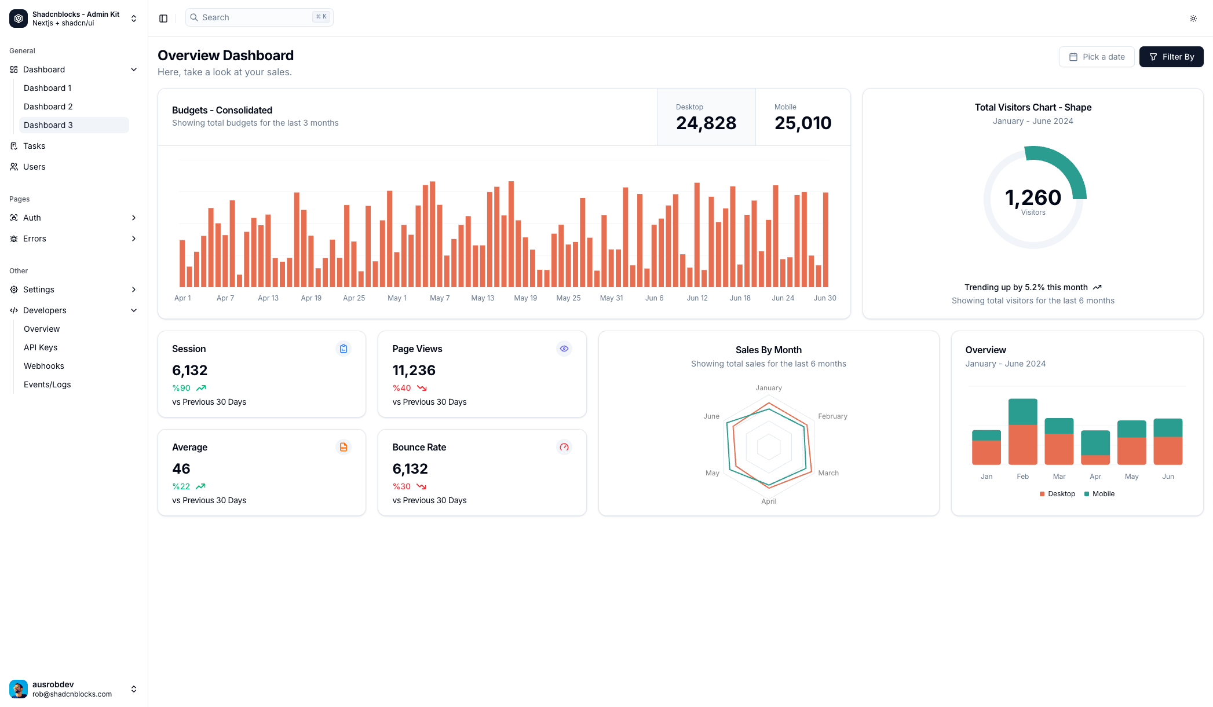The height and width of the screenshot is (707, 1213).
Task: Click the Feb bar in Overview chart
Action: pos(1022,432)
